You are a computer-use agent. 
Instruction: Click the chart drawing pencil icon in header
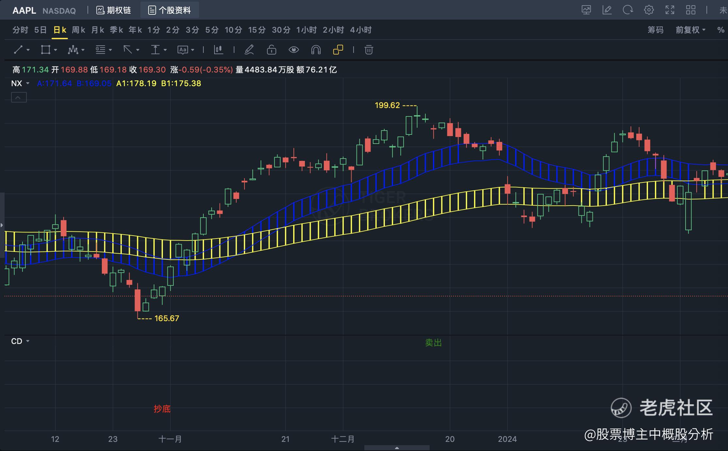point(607,10)
